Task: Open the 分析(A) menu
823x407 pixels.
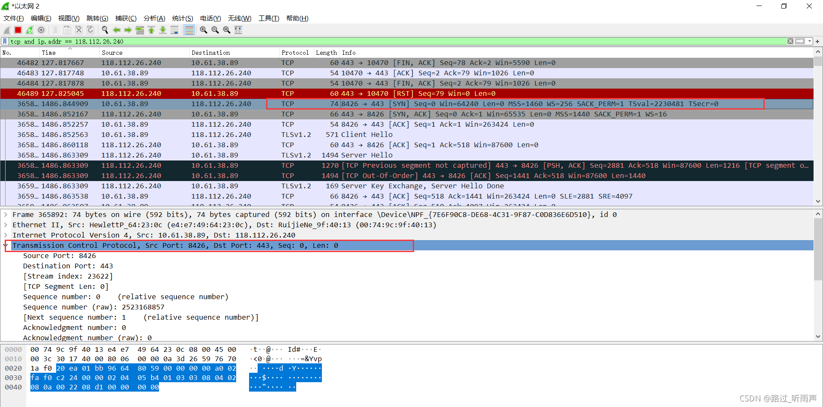Action: click(x=154, y=18)
